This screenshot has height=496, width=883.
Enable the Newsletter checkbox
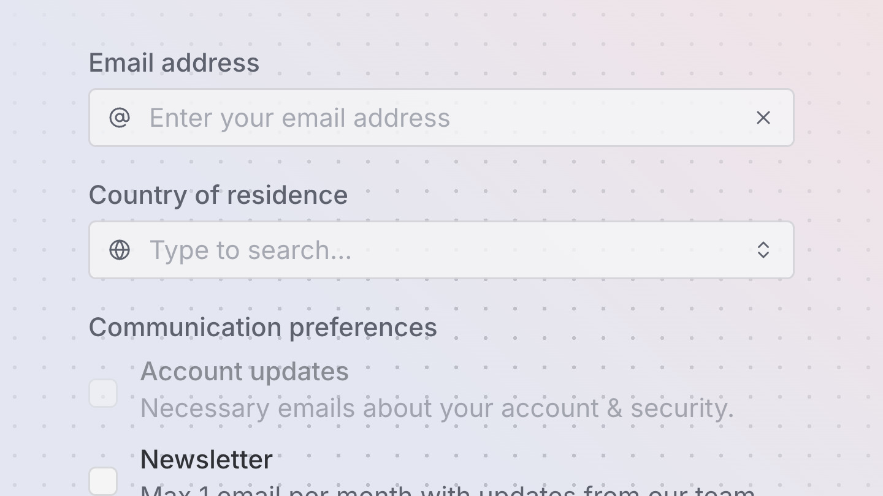(103, 481)
